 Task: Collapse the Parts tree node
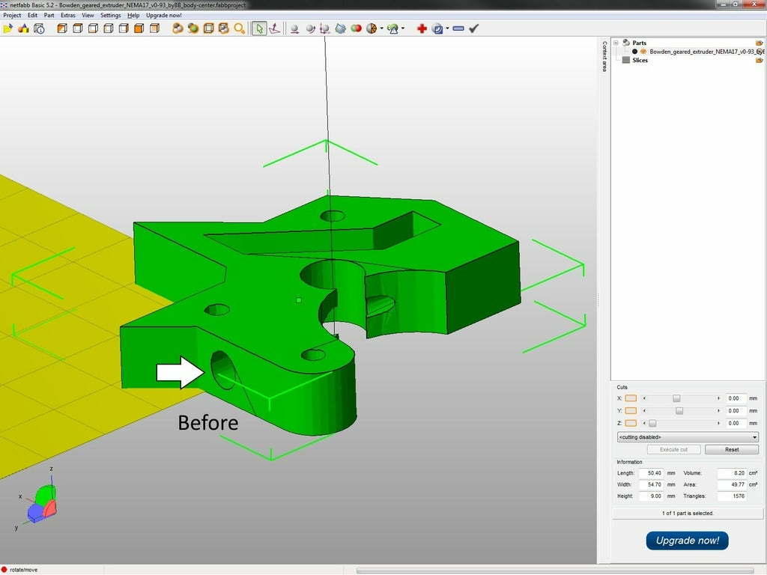(616, 43)
